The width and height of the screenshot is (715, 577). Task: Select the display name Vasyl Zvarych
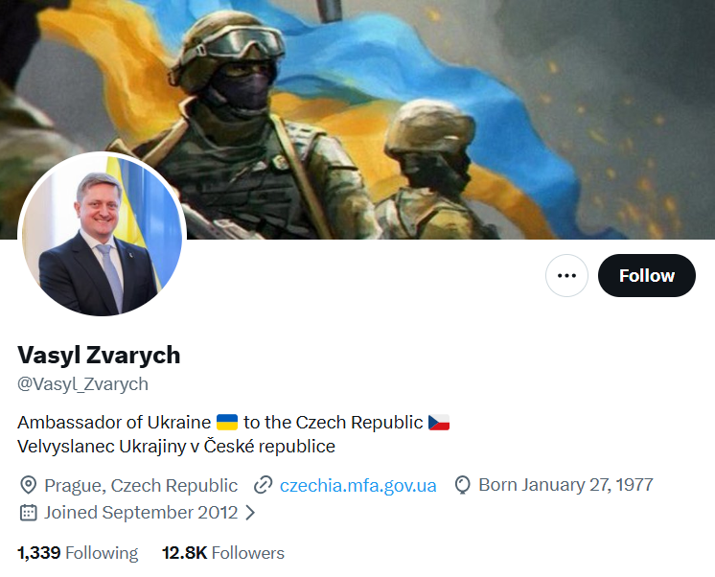[99, 355]
